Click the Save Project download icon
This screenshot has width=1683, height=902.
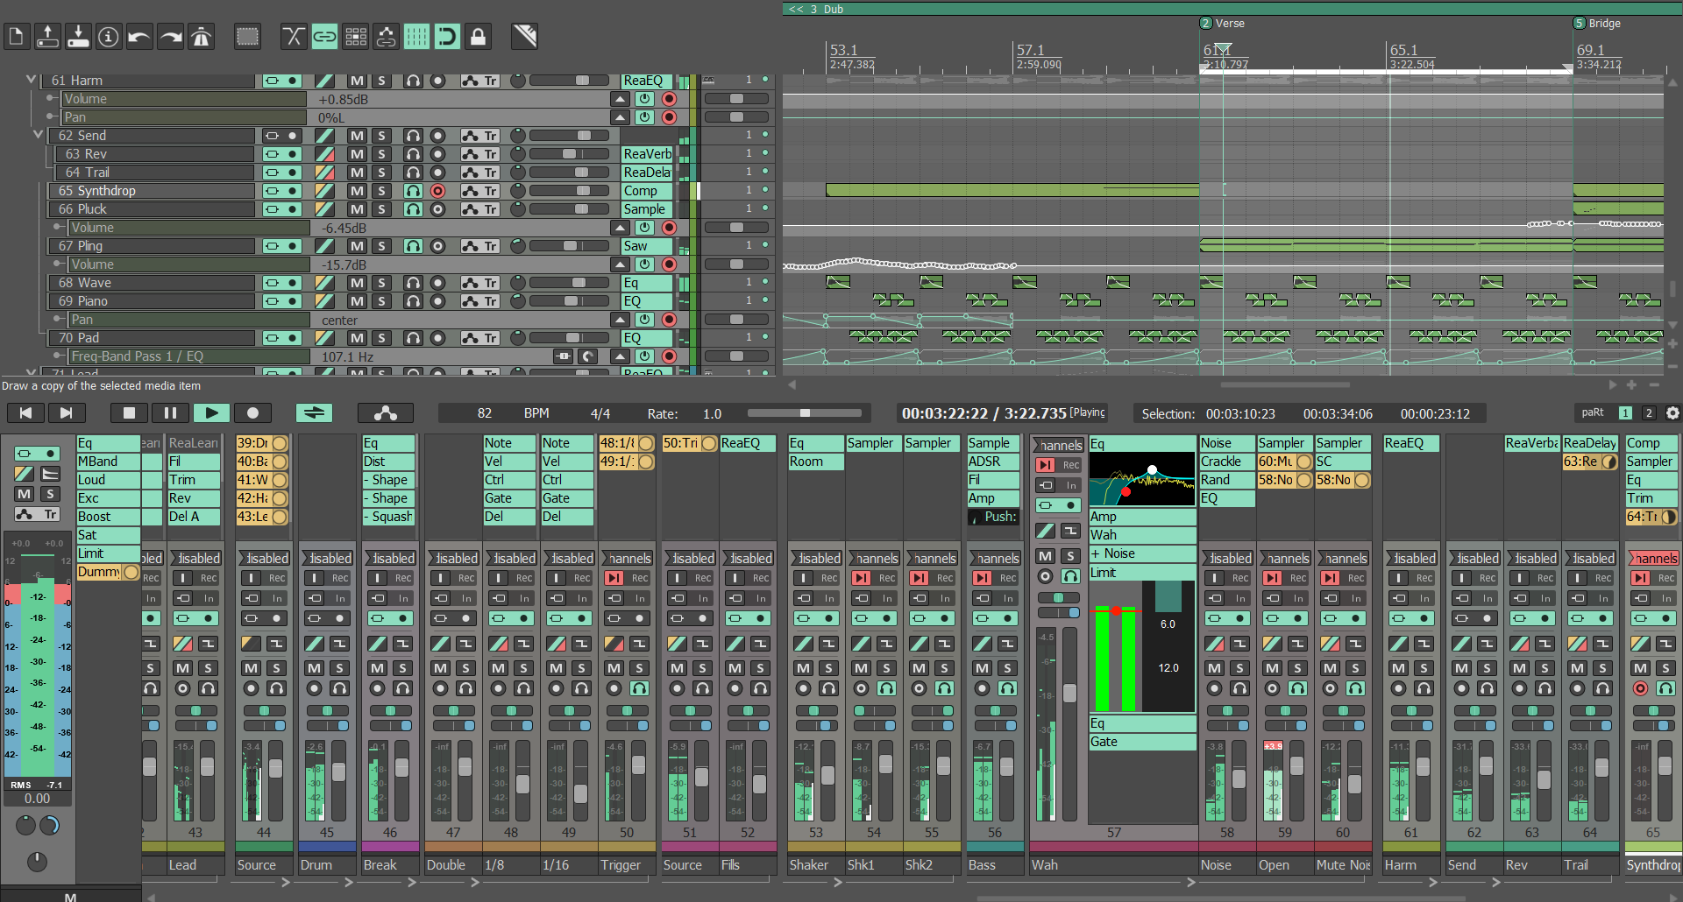coord(78,37)
